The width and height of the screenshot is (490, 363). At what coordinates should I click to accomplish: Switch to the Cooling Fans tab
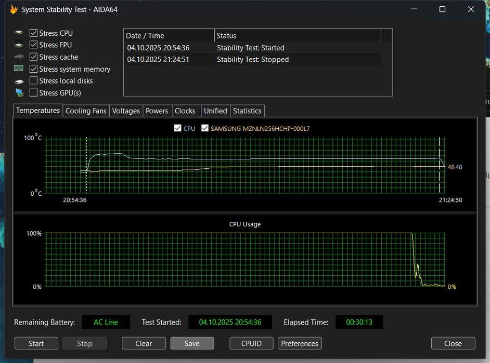[86, 111]
